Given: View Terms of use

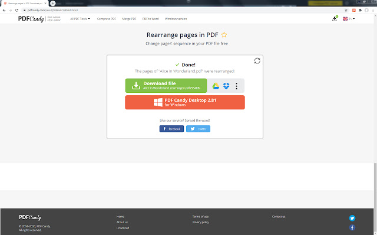Looking at the screenshot, I should 200,217.
